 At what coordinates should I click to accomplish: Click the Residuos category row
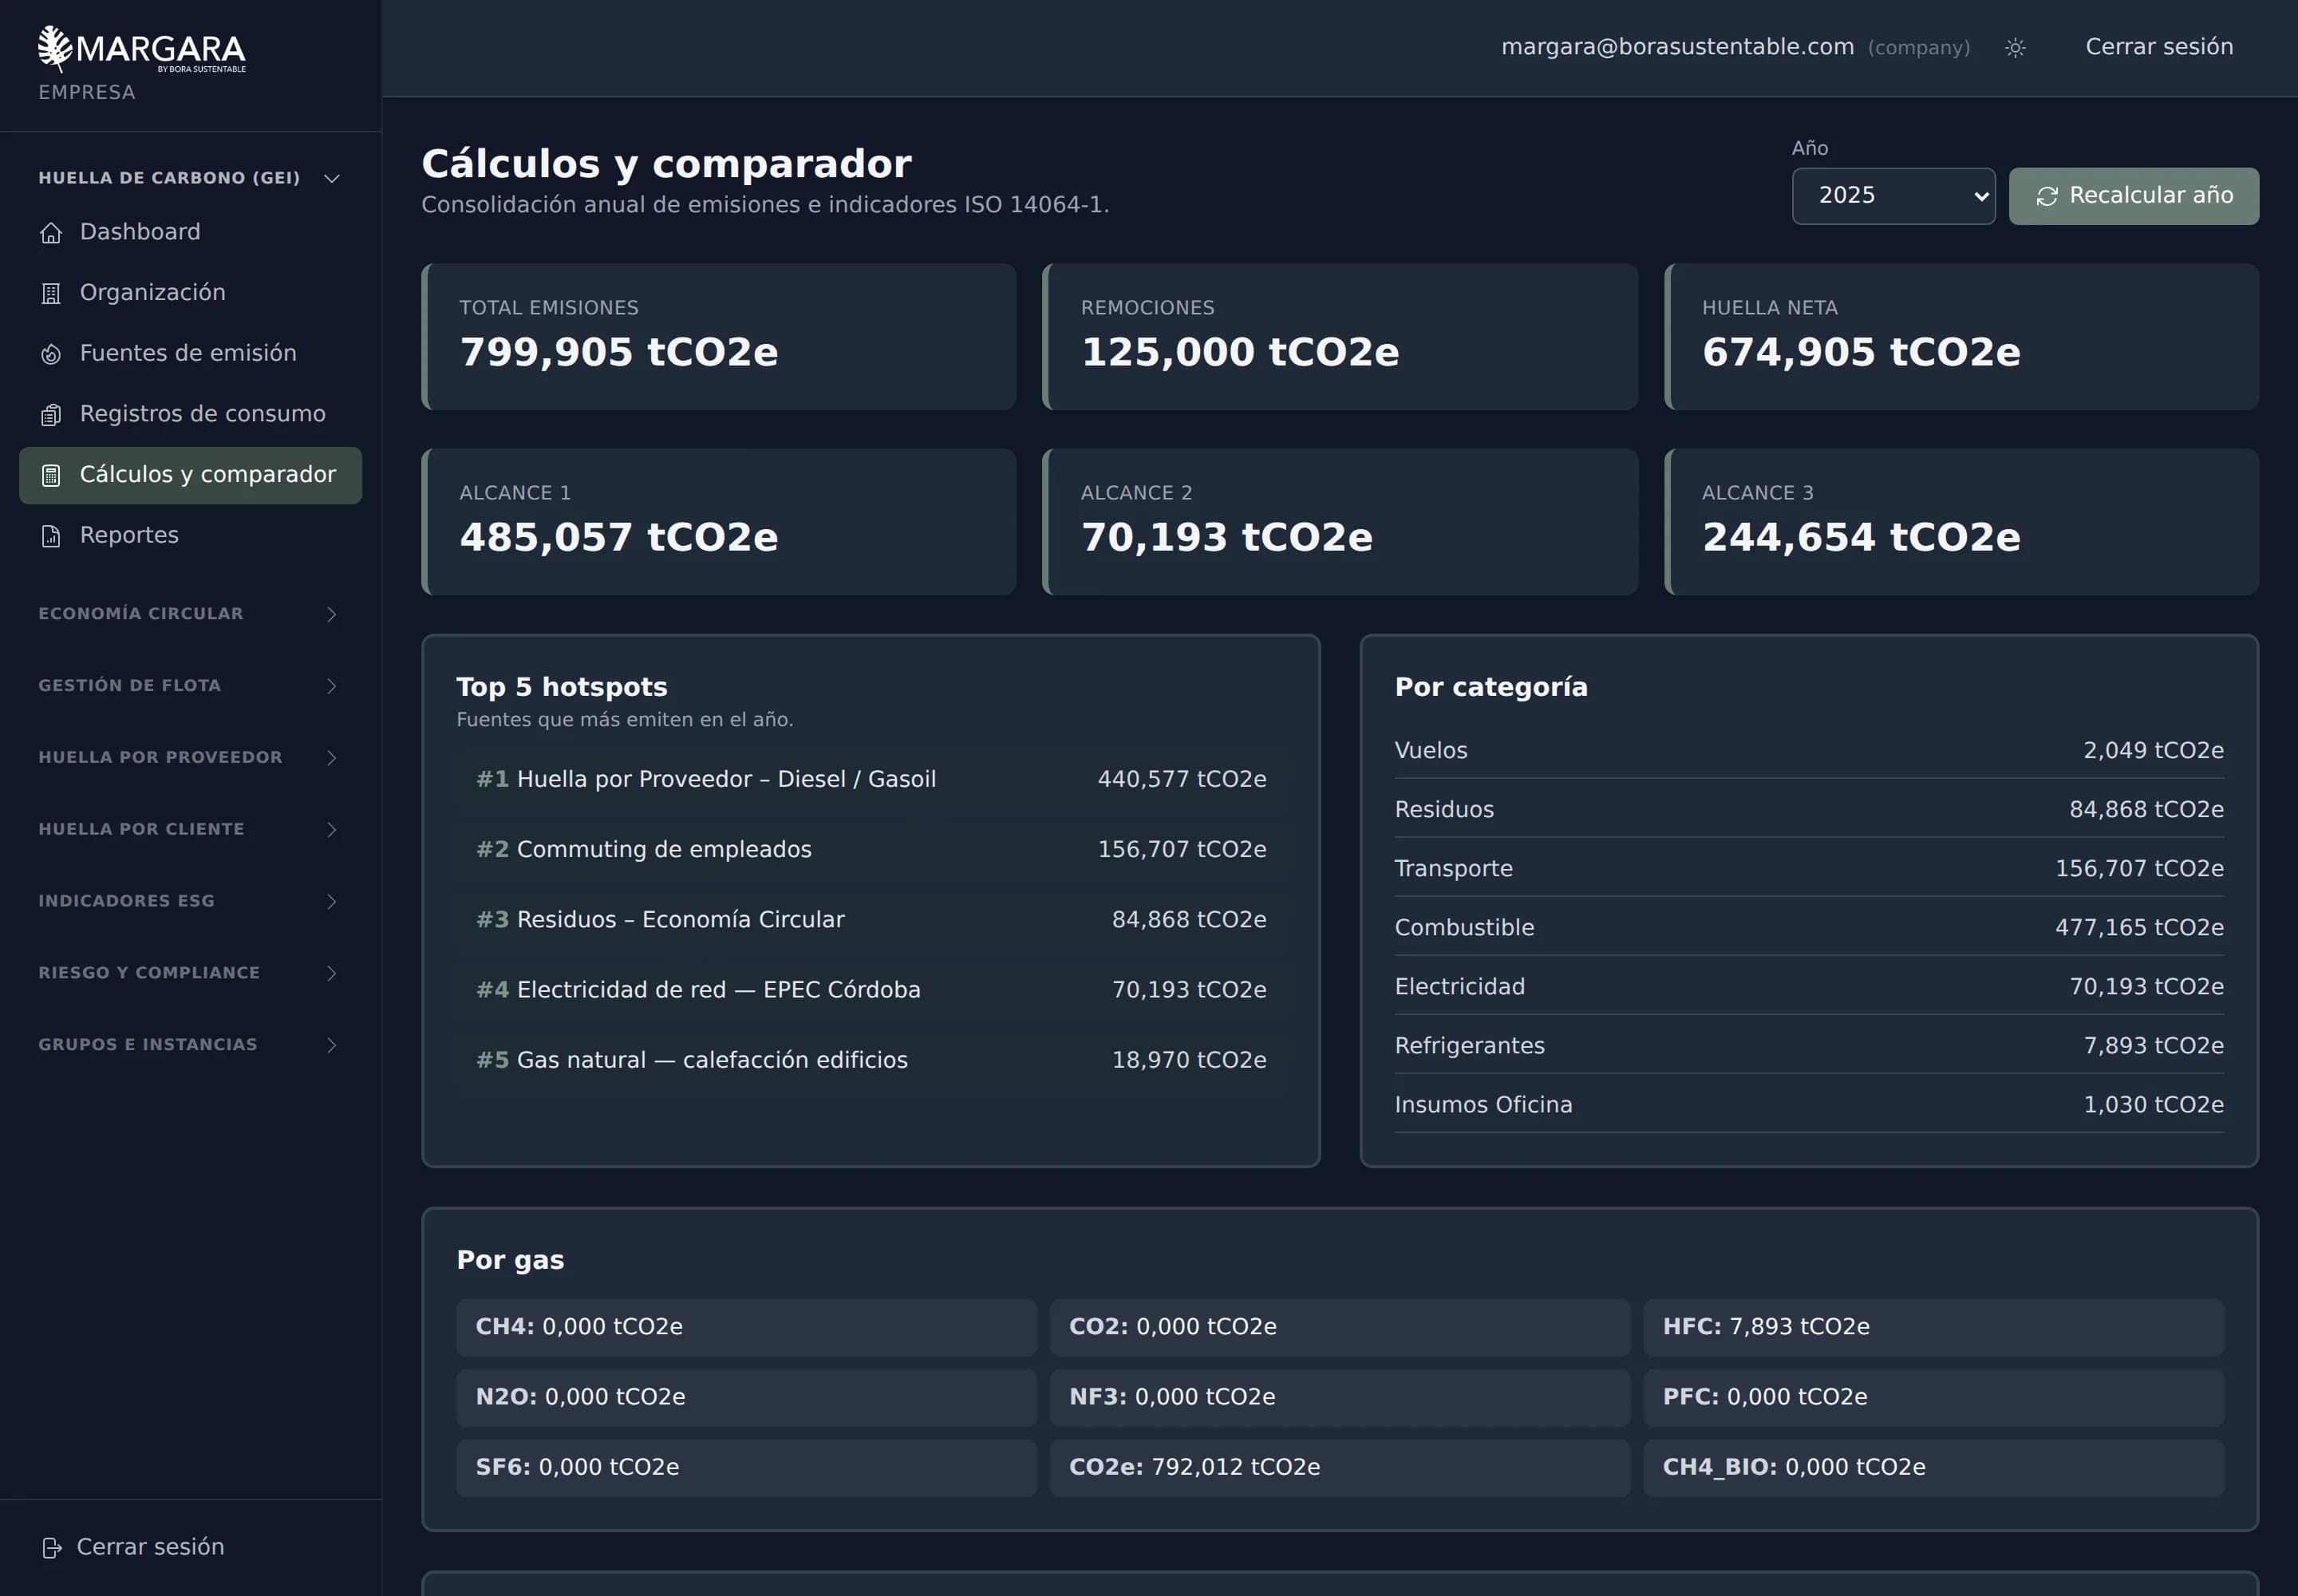tap(1809, 809)
